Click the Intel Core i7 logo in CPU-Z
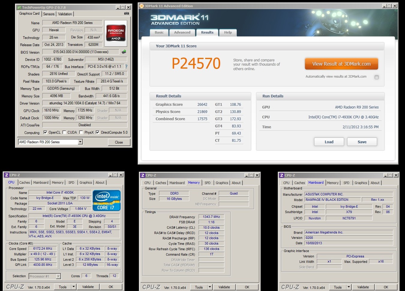Screen dimensions: 405x291 click(106, 200)
